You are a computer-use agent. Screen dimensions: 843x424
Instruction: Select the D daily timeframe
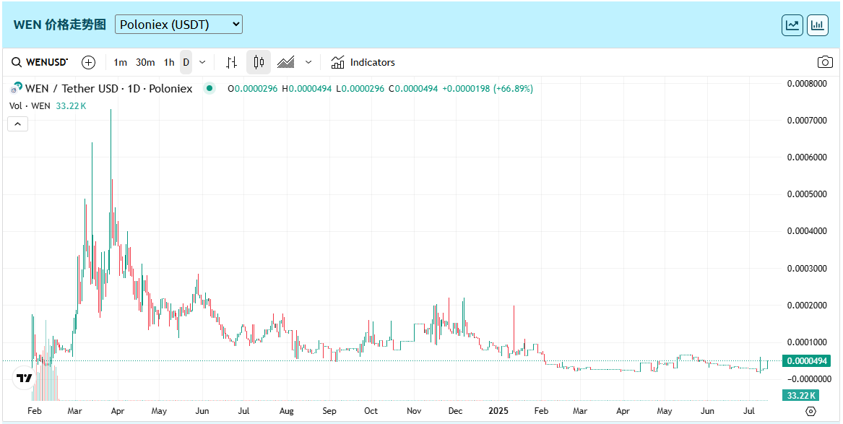tap(186, 62)
